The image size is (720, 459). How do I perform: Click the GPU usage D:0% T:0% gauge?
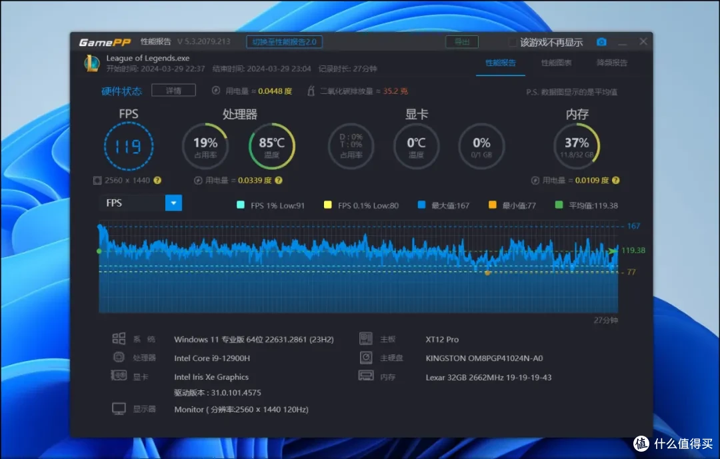click(351, 146)
